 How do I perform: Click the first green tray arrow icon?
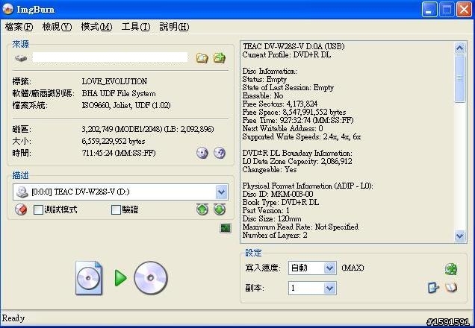202,209
